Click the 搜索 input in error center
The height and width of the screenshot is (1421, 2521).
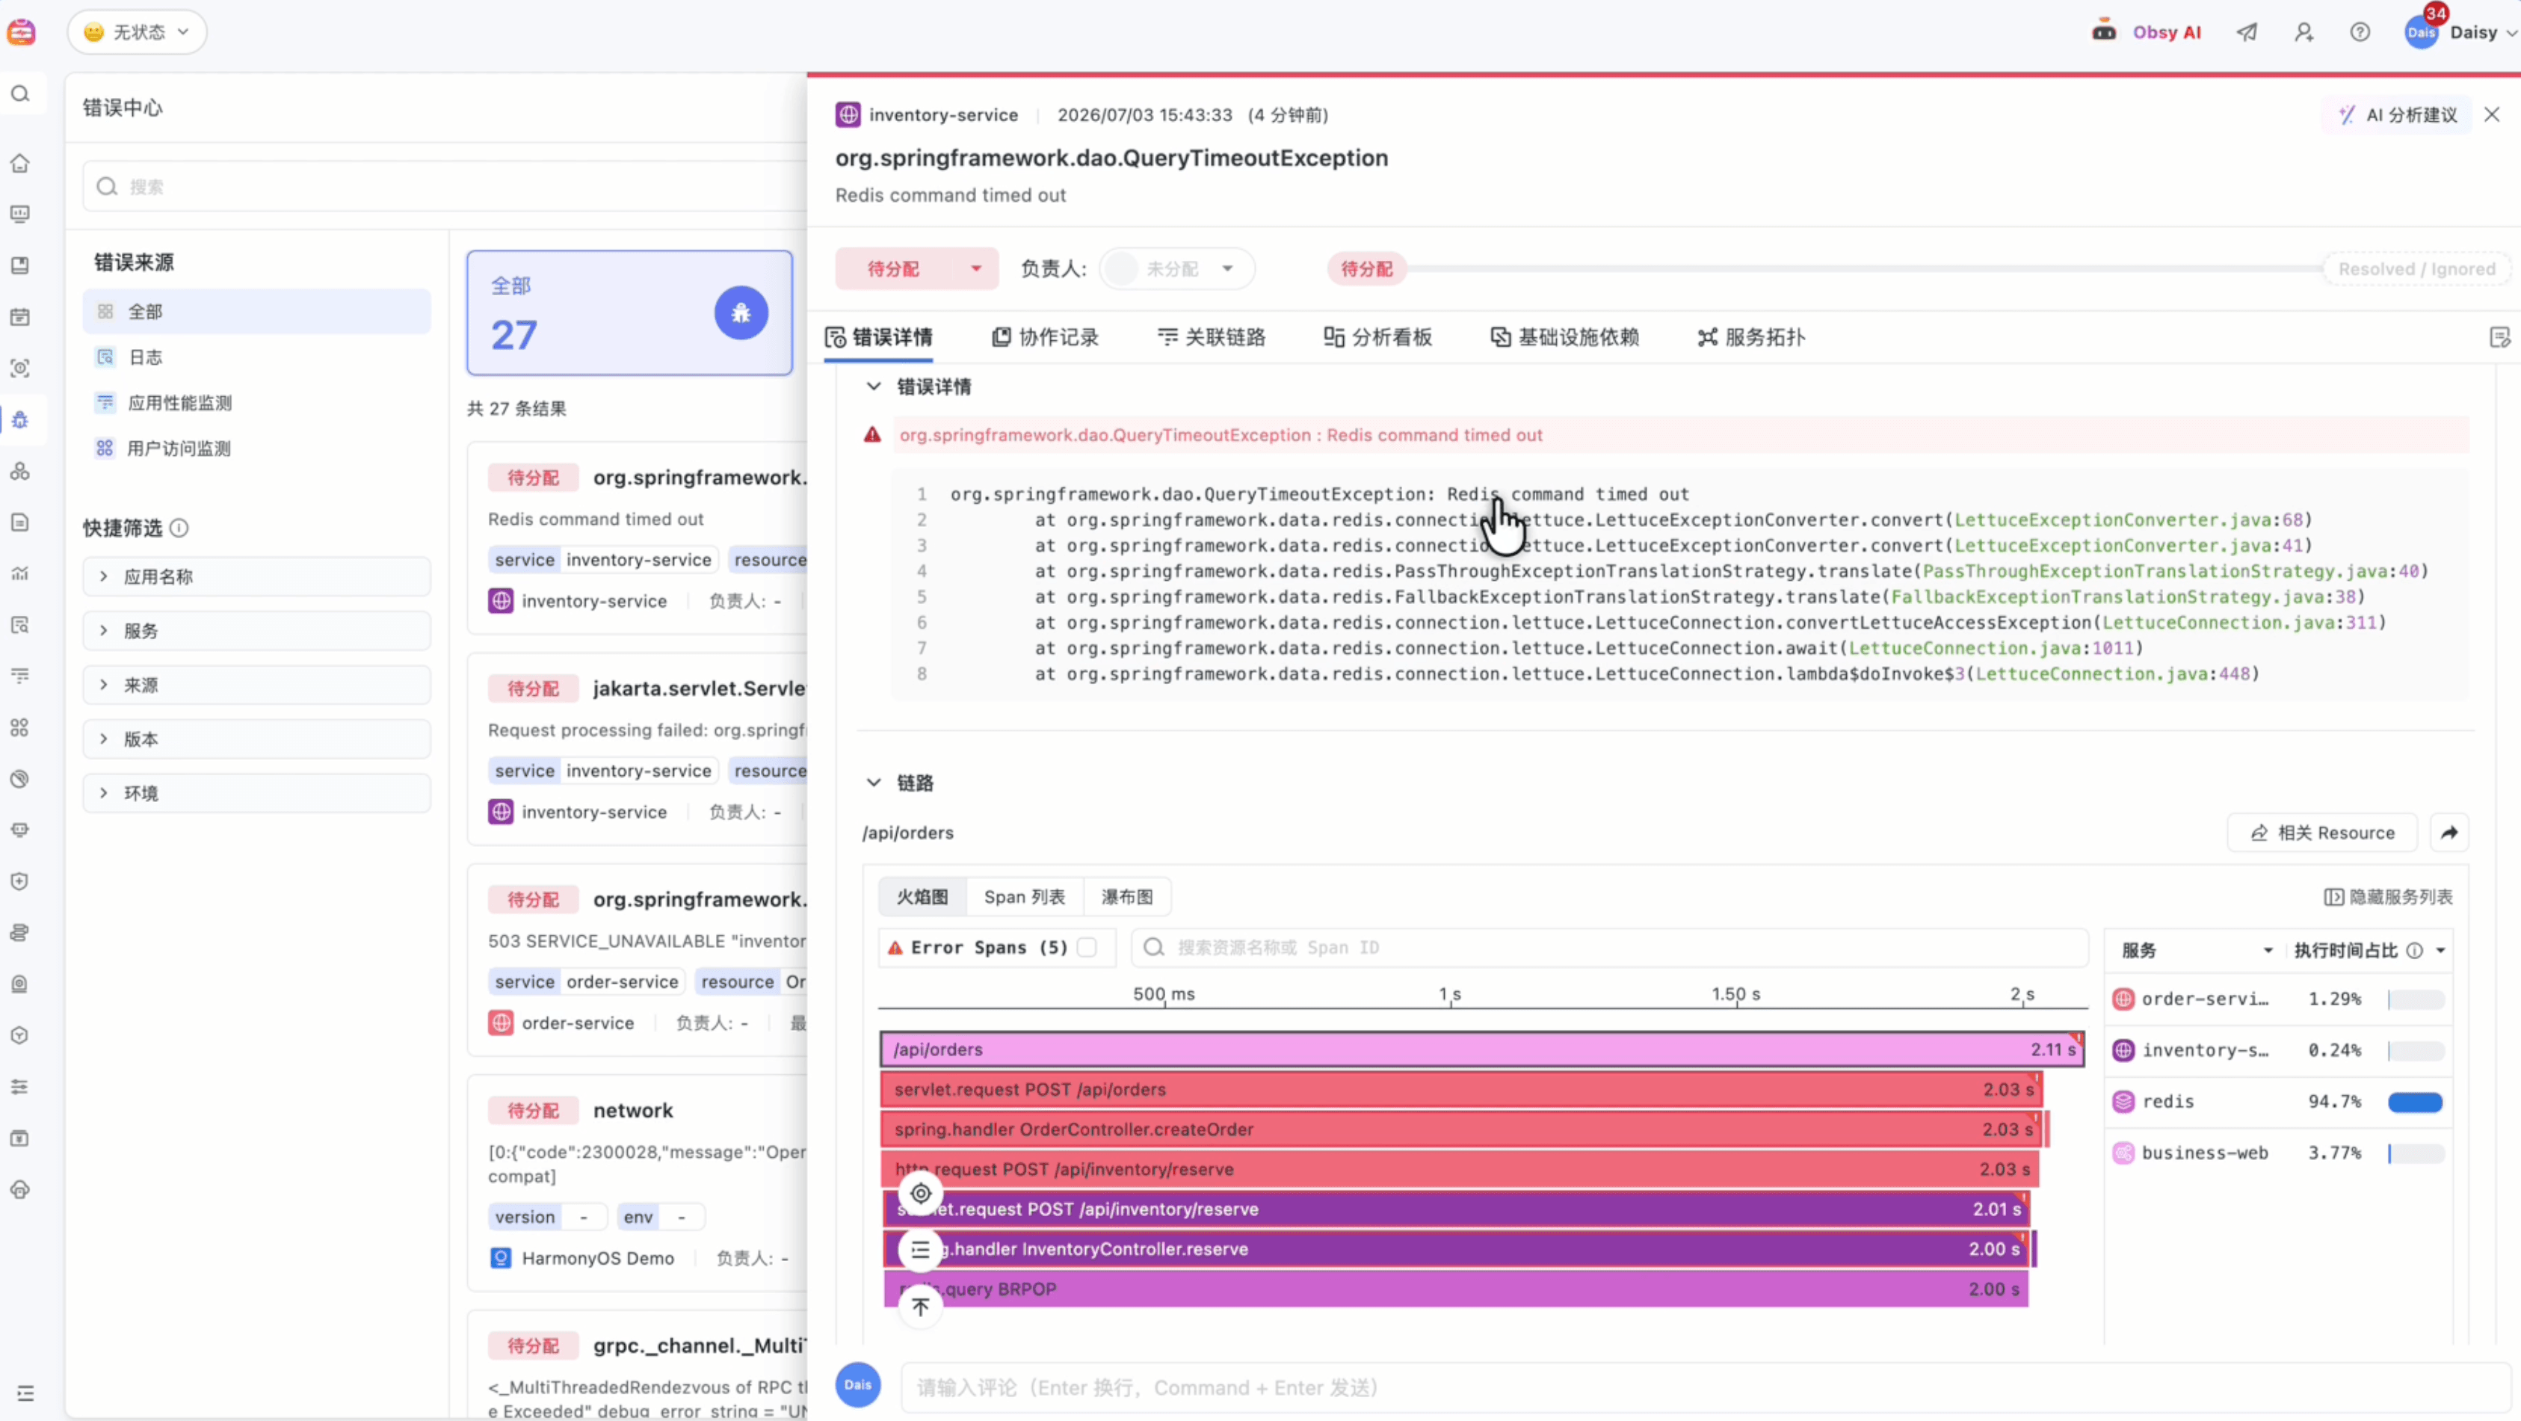click(445, 187)
